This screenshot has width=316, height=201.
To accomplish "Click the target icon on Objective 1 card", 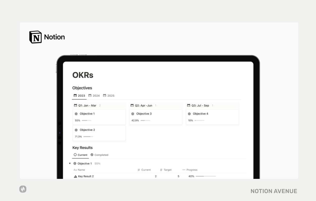I will 76,114.
